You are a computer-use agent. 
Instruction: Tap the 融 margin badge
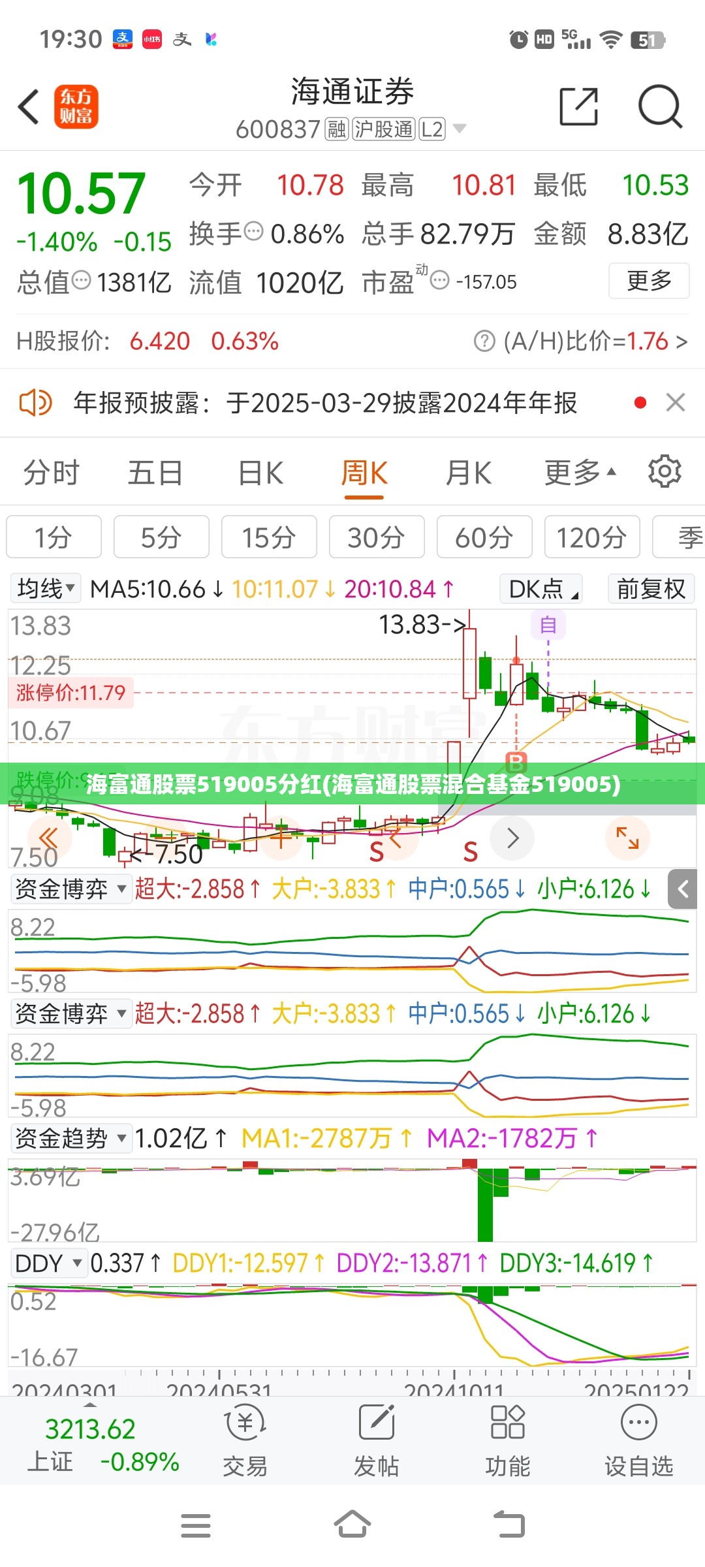(337, 129)
